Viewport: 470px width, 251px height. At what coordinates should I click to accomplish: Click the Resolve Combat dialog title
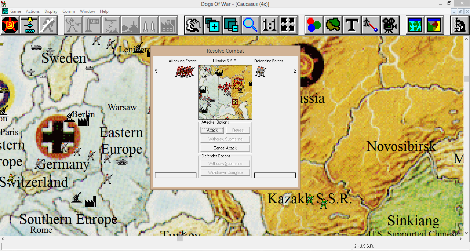click(x=225, y=51)
